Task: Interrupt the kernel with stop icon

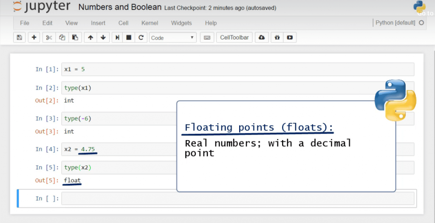Action: pyautogui.click(x=129, y=37)
